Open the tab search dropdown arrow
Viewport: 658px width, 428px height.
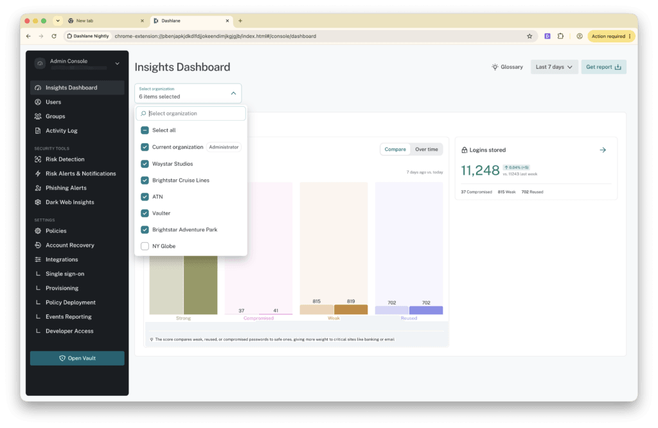point(58,21)
